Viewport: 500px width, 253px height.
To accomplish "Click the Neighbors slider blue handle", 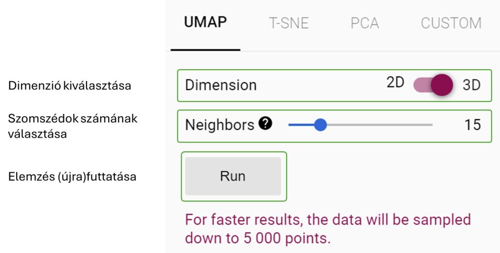I will pyautogui.click(x=320, y=125).
